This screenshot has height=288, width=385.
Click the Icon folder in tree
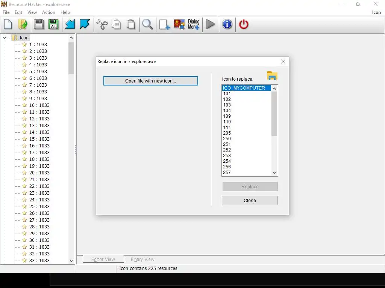(24, 38)
